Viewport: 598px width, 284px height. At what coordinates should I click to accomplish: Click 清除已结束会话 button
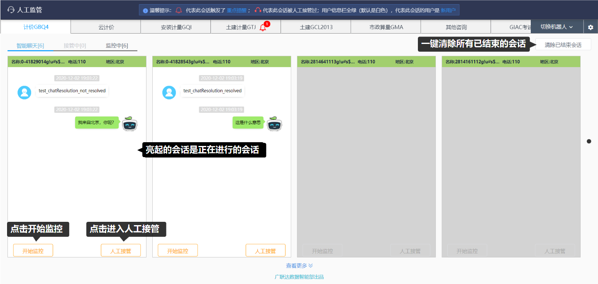pos(563,45)
